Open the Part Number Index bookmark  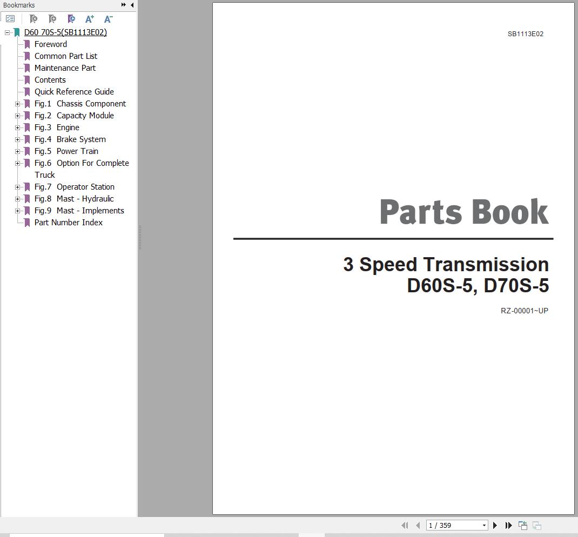(x=69, y=223)
